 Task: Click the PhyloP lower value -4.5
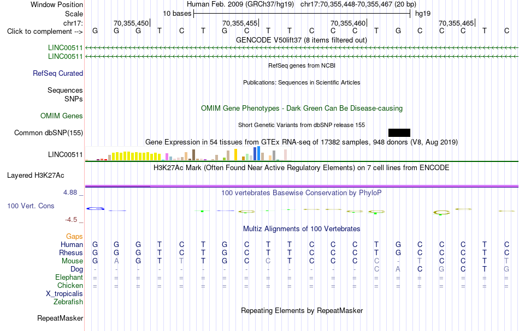(x=71, y=220)
